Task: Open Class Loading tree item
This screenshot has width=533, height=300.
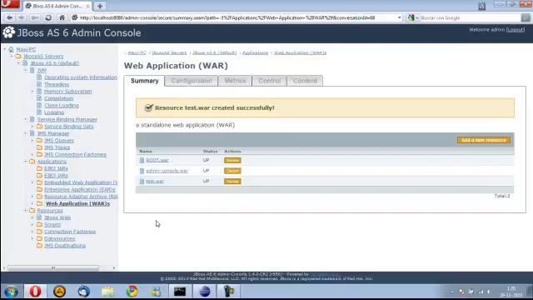Action: [x=62, y=106]
